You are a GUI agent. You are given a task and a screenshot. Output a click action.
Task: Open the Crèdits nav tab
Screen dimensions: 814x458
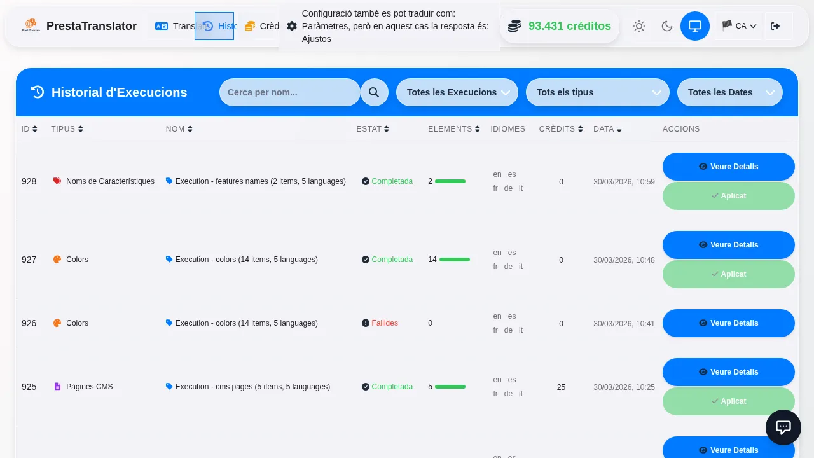(x=261, y=26)
